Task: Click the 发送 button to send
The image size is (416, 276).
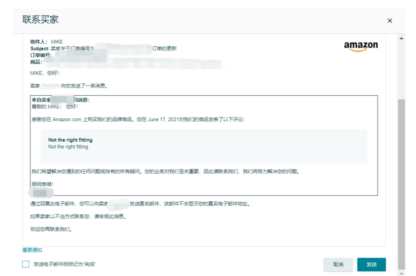Action: (x=372, y=264)
